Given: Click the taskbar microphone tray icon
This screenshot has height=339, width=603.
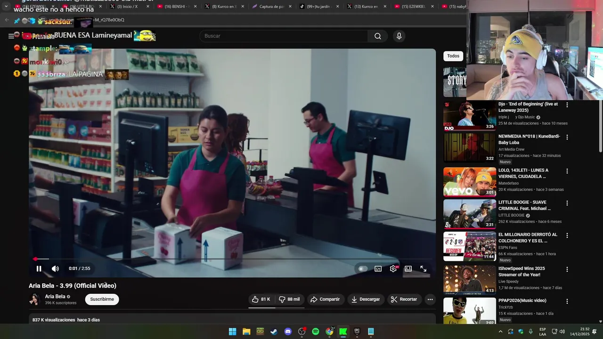Looking at the screenshot, I should coord(531,331).
